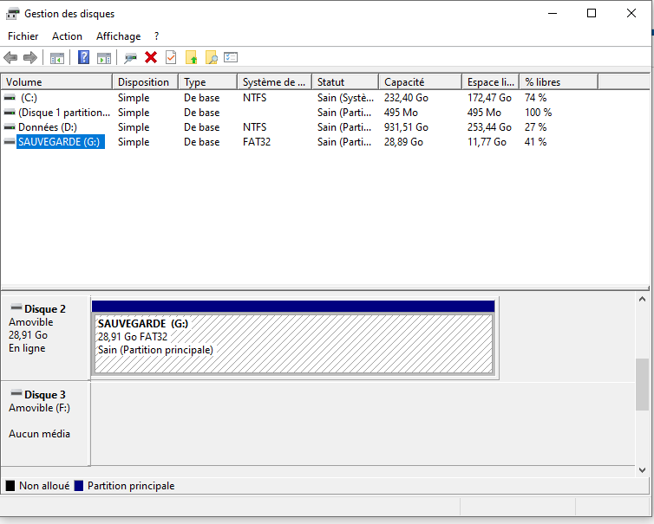Click the folder with green arrow icon

point(191,57)
